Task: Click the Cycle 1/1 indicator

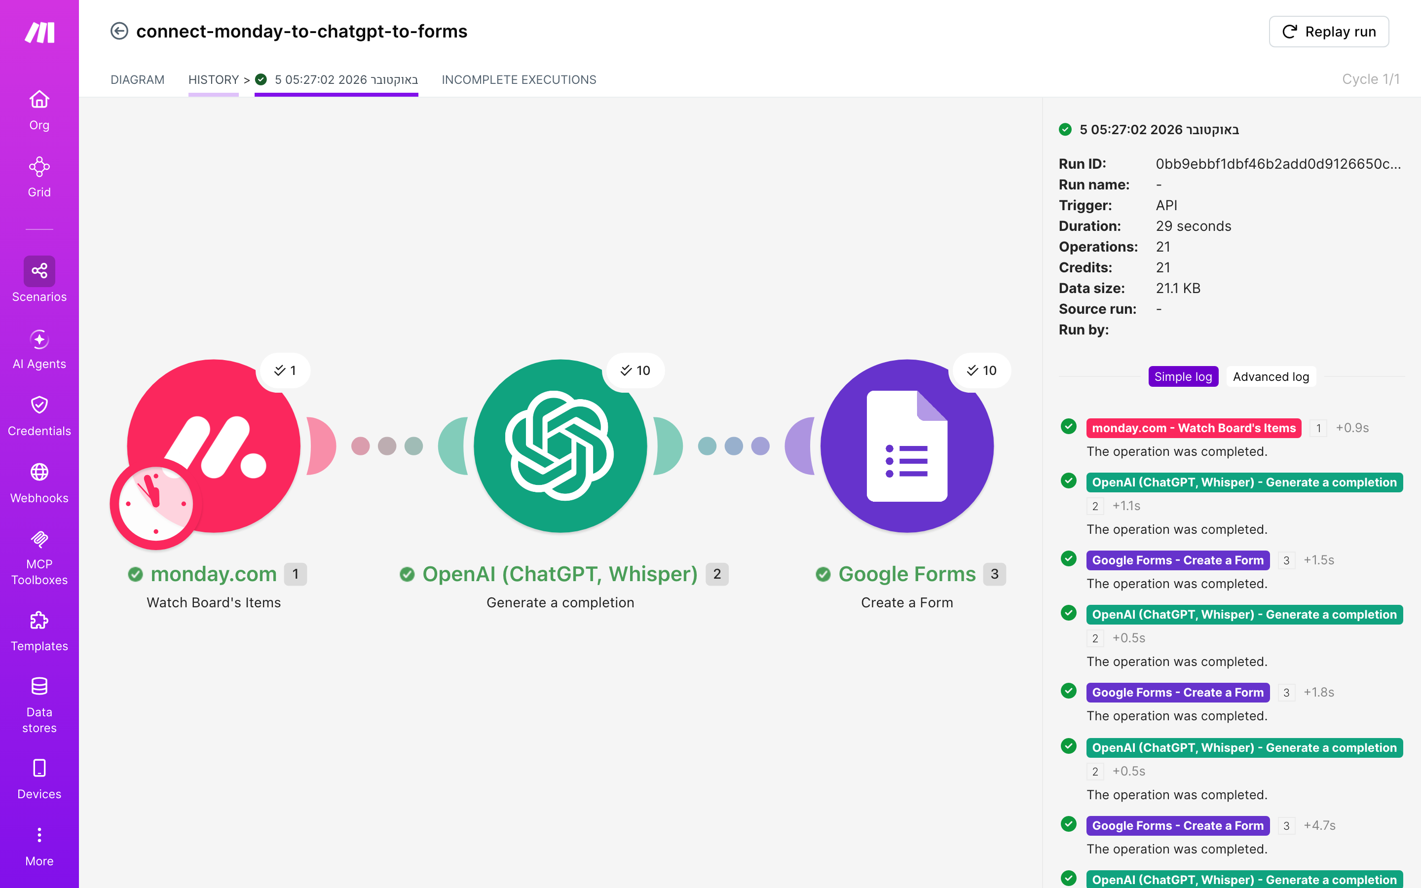Action: click(x=1371, y=79)
